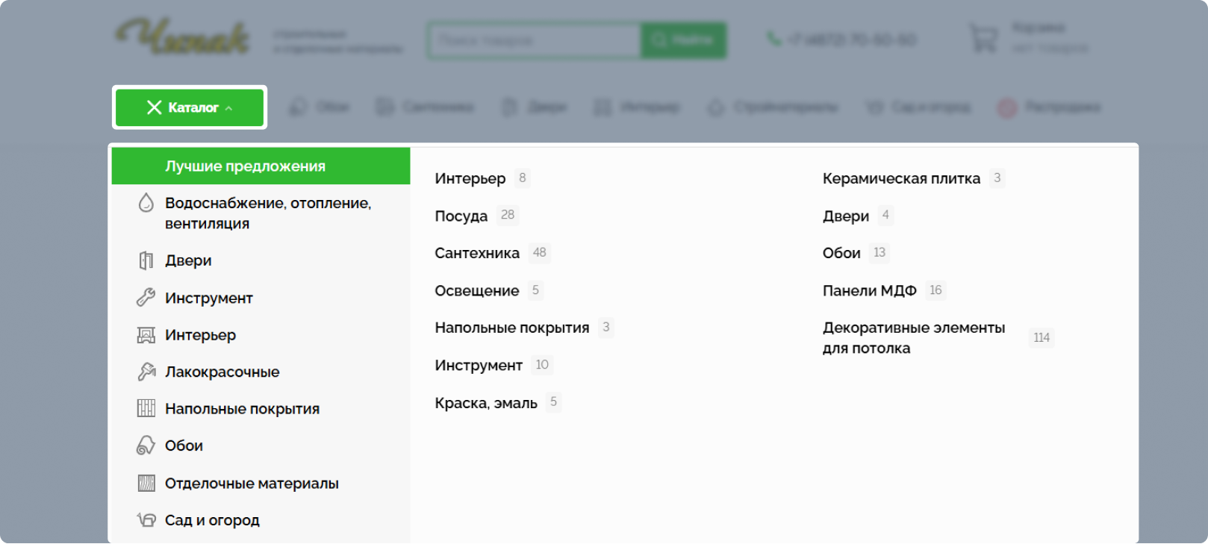This screenshot has height=544, width=1208.
Task: Click the flooring icon beside sidebar Напольные покрытия
Action: [x=146, y=408]
